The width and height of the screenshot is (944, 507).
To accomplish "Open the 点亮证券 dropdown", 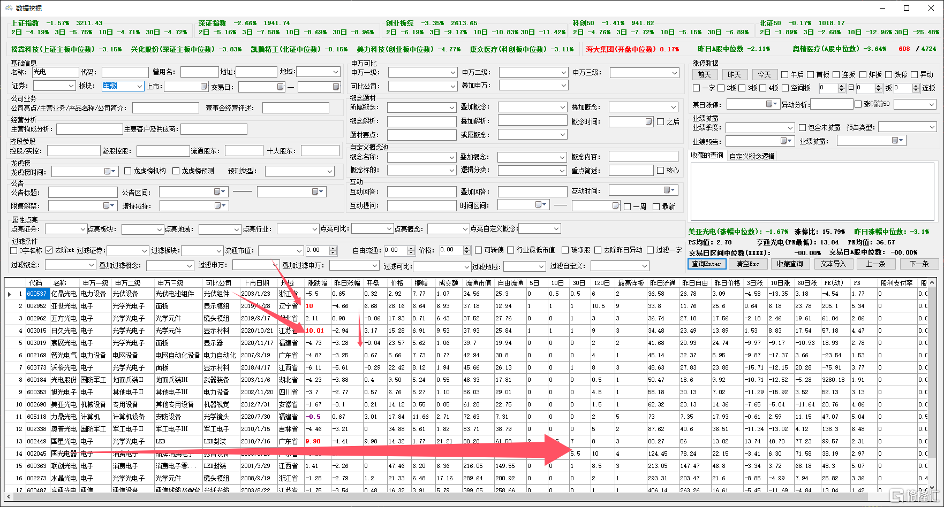I will [82, 229].
